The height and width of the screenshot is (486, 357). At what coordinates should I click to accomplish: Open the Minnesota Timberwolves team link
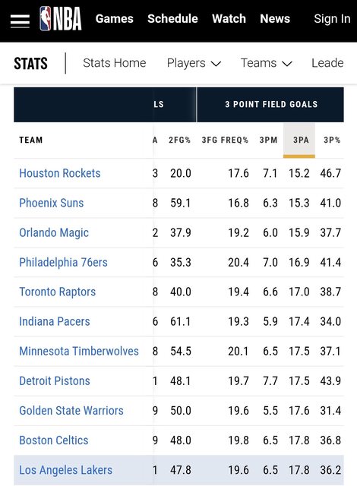click(79, 352)
